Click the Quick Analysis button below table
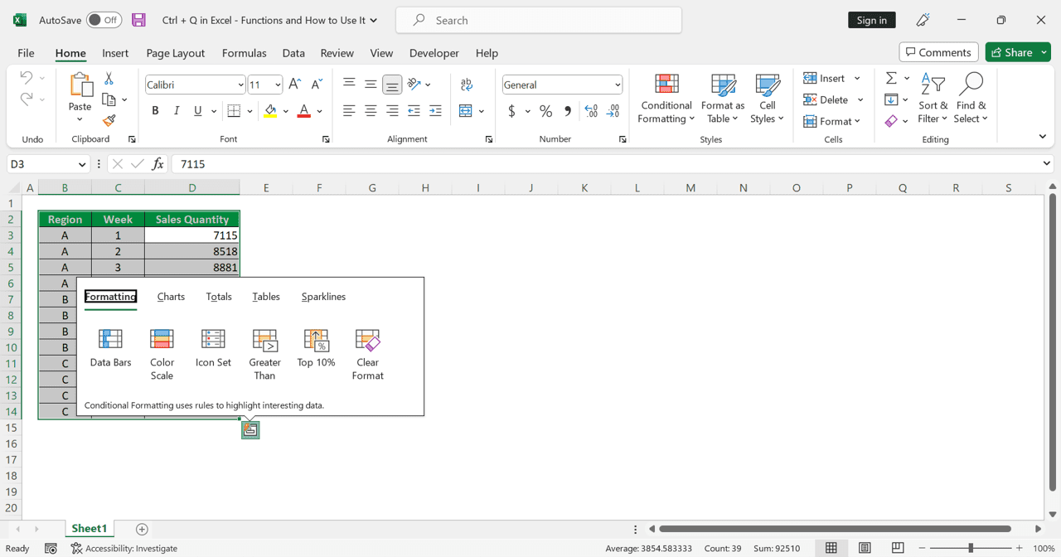1061x557 pixels. 250,429
